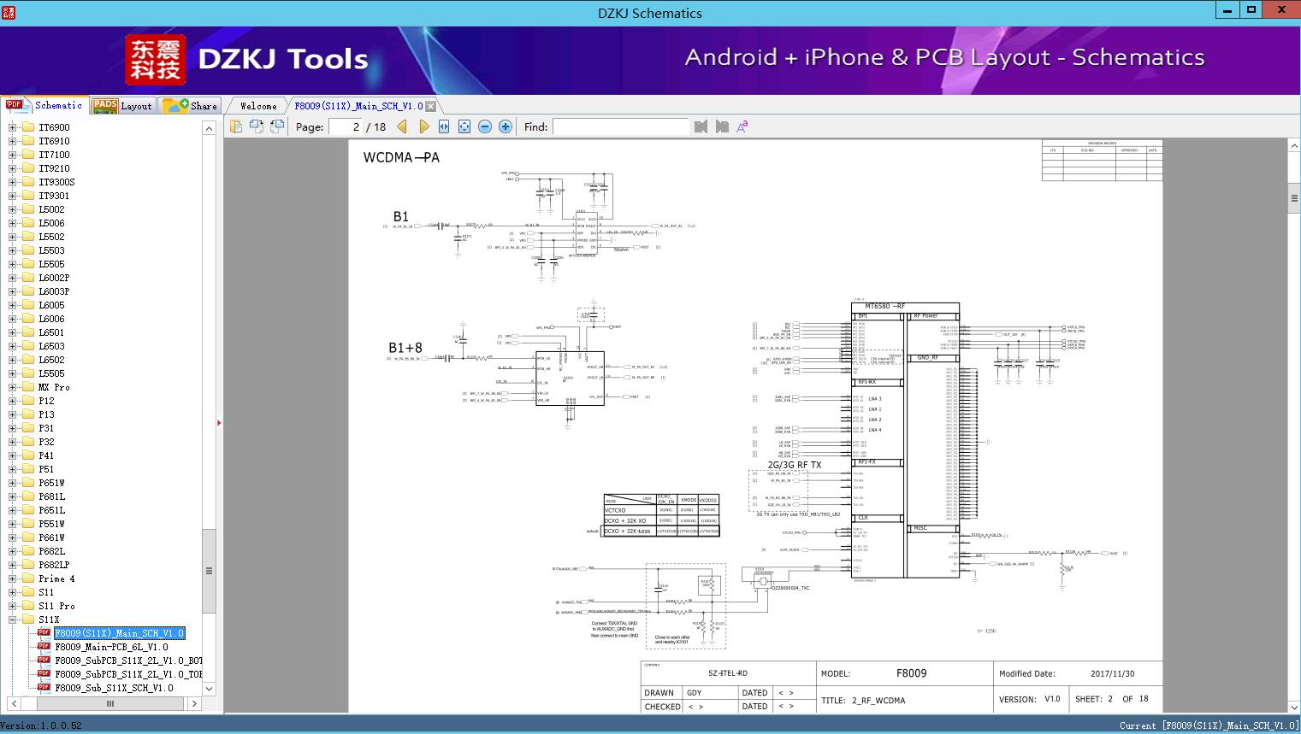Click the find previous icon
Image resolution: width=1301 pixels, height=734 pixels.
(x=701, y=126)
